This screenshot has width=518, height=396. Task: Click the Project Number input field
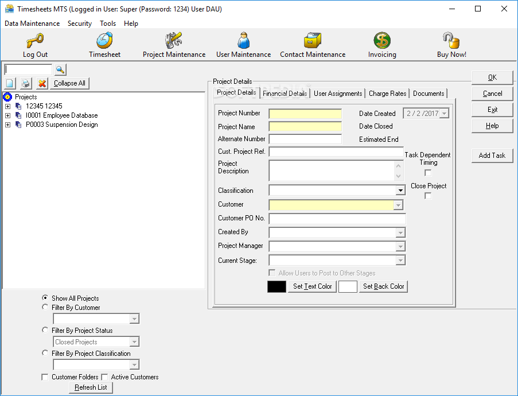305,114
